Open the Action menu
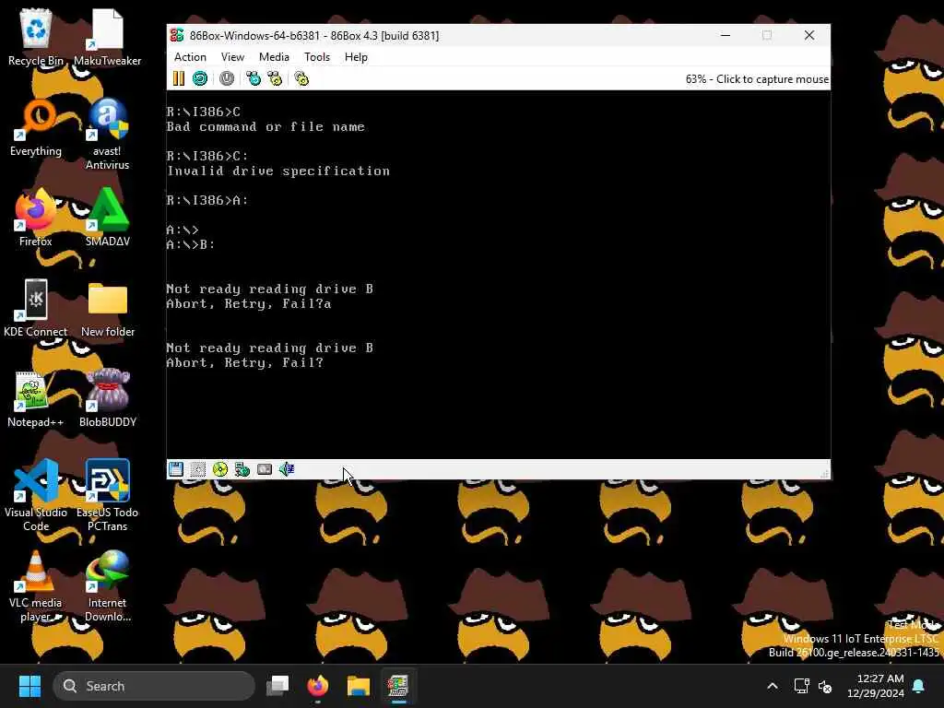This screenshot has width=944, height=708. point(190,57)
